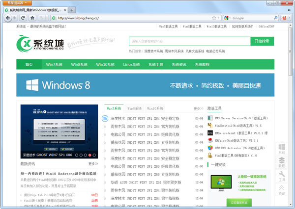The height and width of the screenshot is (209, 295).
Task: Click the vertical page scrollbar thumb
Action: coord(290,52)
